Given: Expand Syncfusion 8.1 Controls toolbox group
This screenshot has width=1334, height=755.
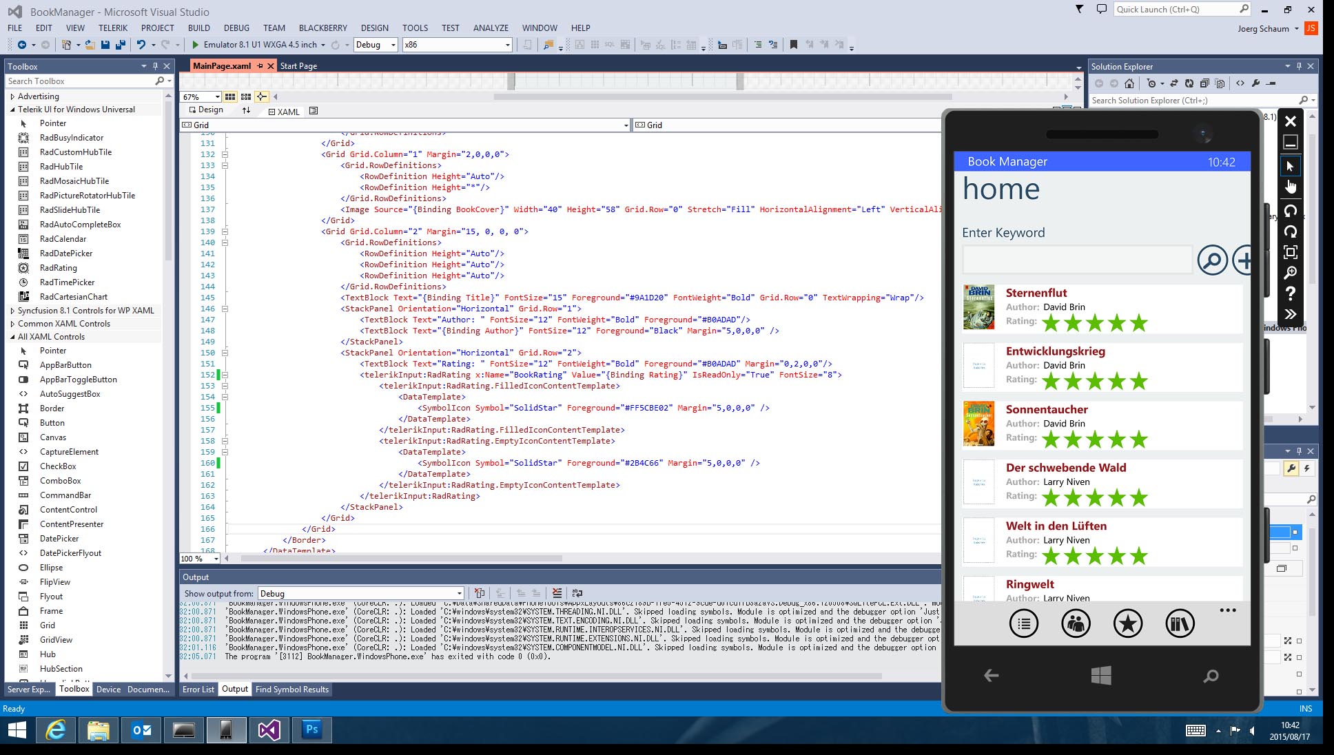Looking at the screenshot, I should (x=12, y=311).
